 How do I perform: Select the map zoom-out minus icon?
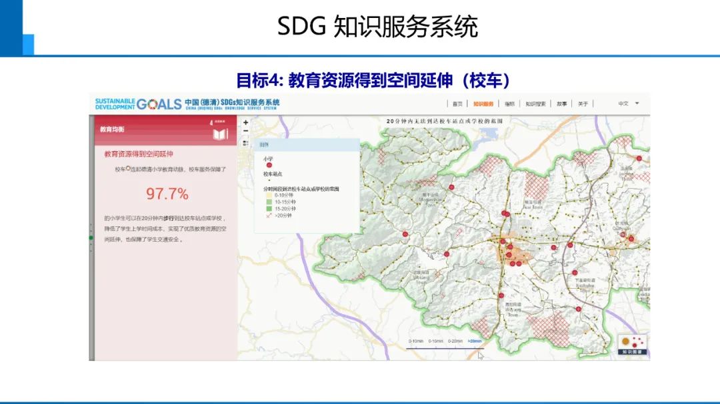tap(245, 130)
